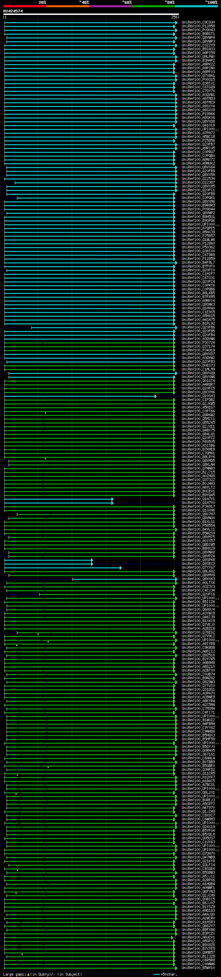Click the cyan alignment bar for Q1A7V1
Viewport: 221px width, 977px height.
click(59, 499)
